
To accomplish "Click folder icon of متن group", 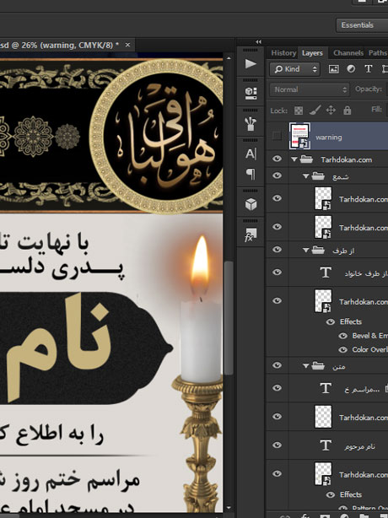I will pyautogui.click(x=318, y=365).
